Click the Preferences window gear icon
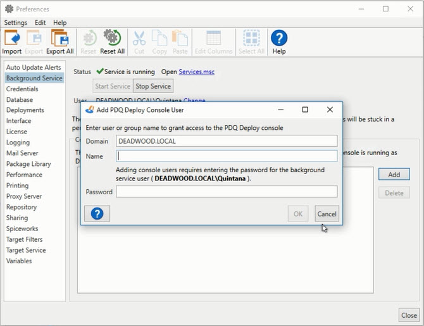Image resolution: width=424 pixels, height=326 pixels. click(9, 9)
